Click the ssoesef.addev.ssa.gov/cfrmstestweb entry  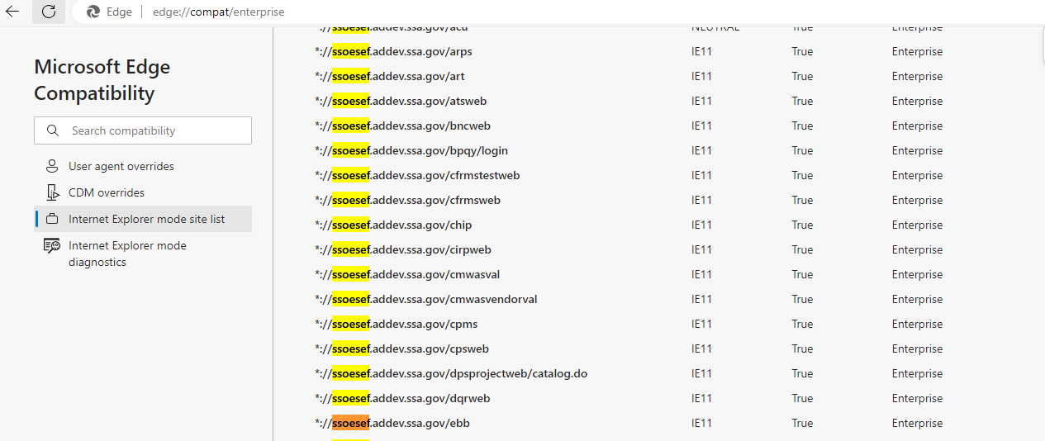pyautogui.click(x=417, y=175)
